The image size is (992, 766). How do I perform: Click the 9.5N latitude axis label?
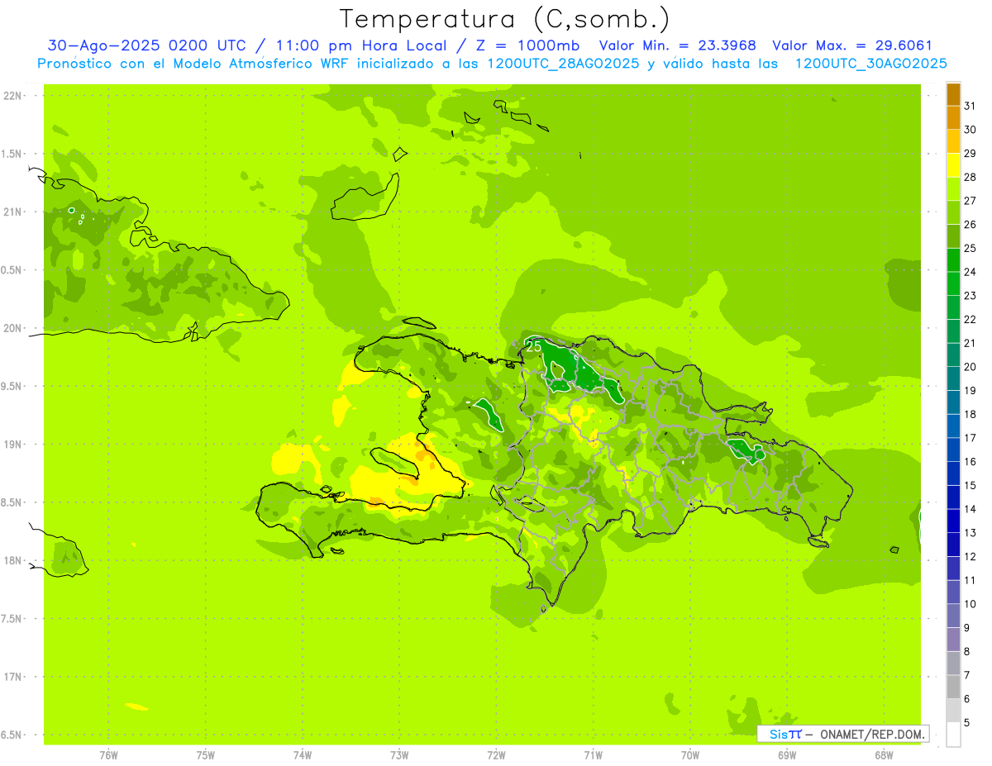pos(12,386)
